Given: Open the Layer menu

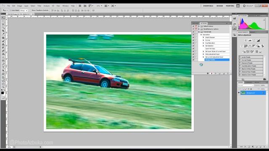Looking at the screenshot, I should 26,6.
